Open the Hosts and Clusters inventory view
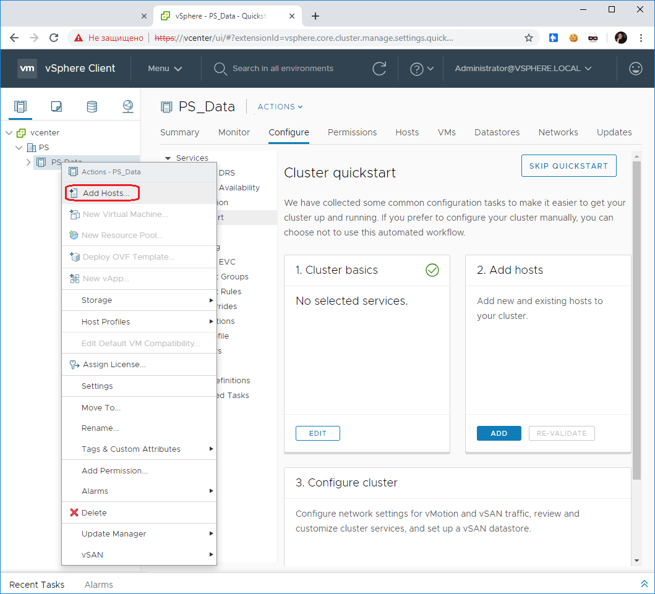 pyautogui.click(x=20, y=106)
